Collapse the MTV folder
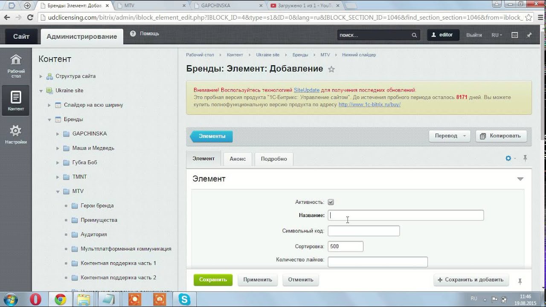The image size is (546, 307). [x=58, y=191]
